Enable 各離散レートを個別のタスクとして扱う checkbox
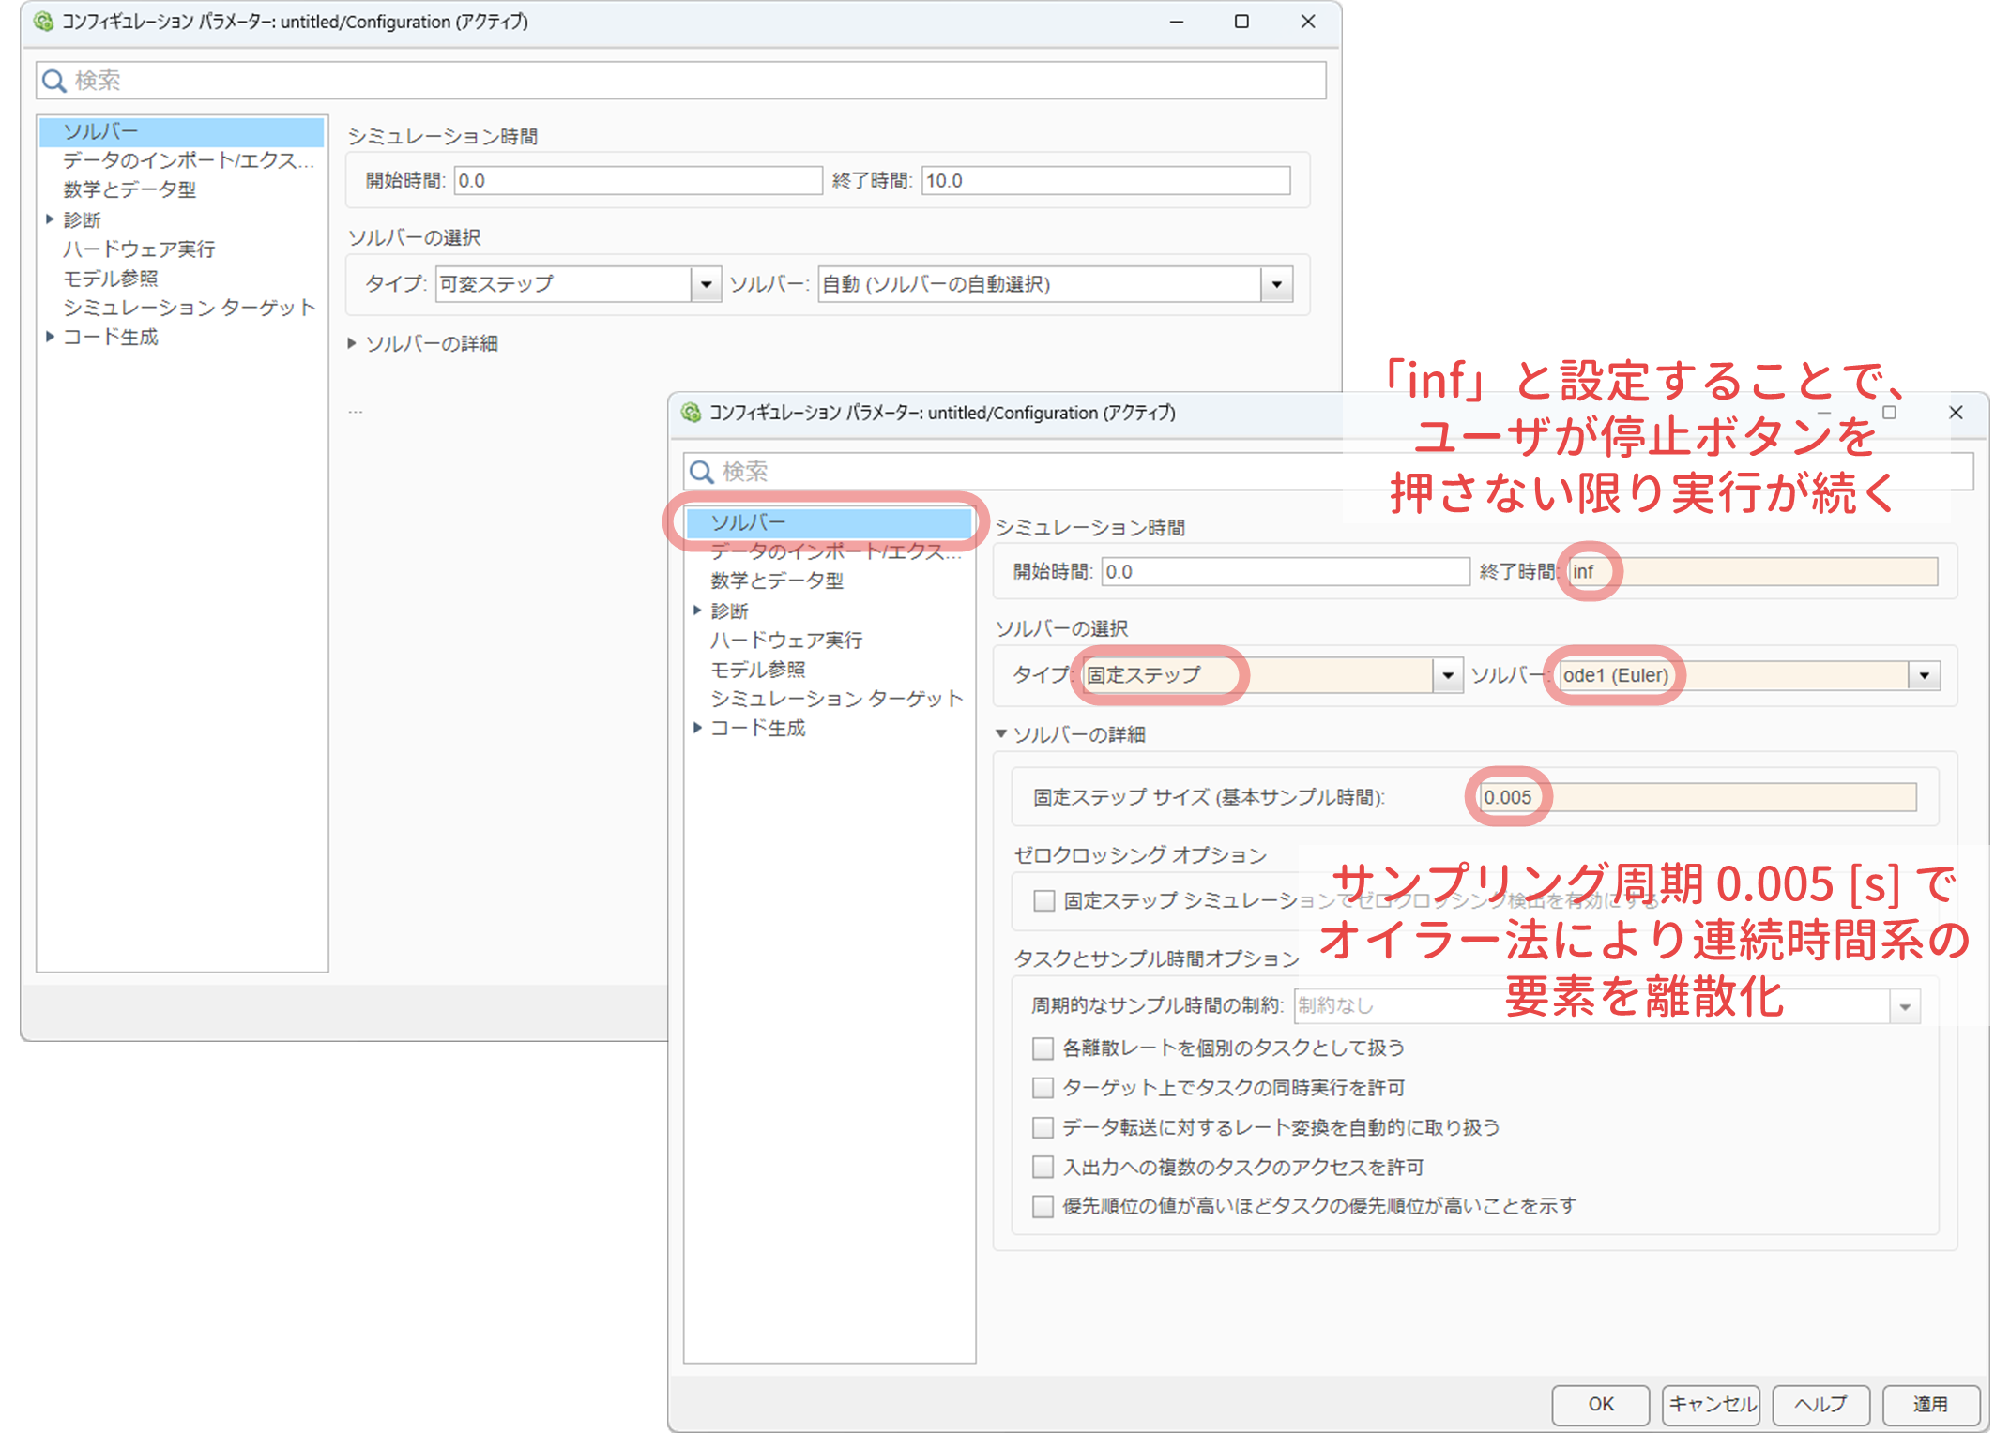The height and width of the screenshot is (1433, 2010). (1043, 1048)
